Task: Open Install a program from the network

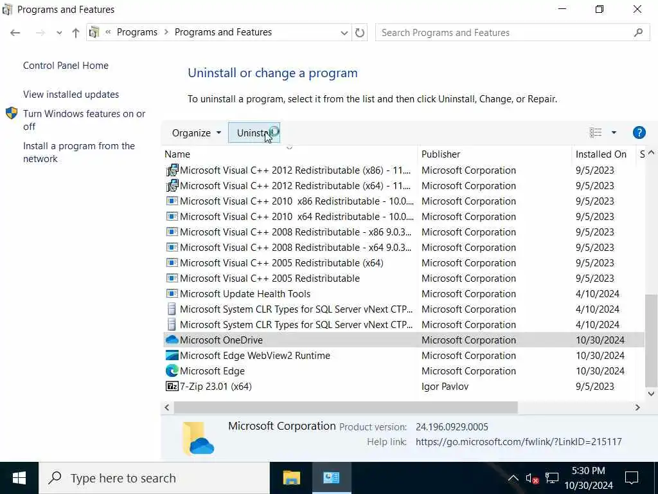Action: tap(79, 152)
